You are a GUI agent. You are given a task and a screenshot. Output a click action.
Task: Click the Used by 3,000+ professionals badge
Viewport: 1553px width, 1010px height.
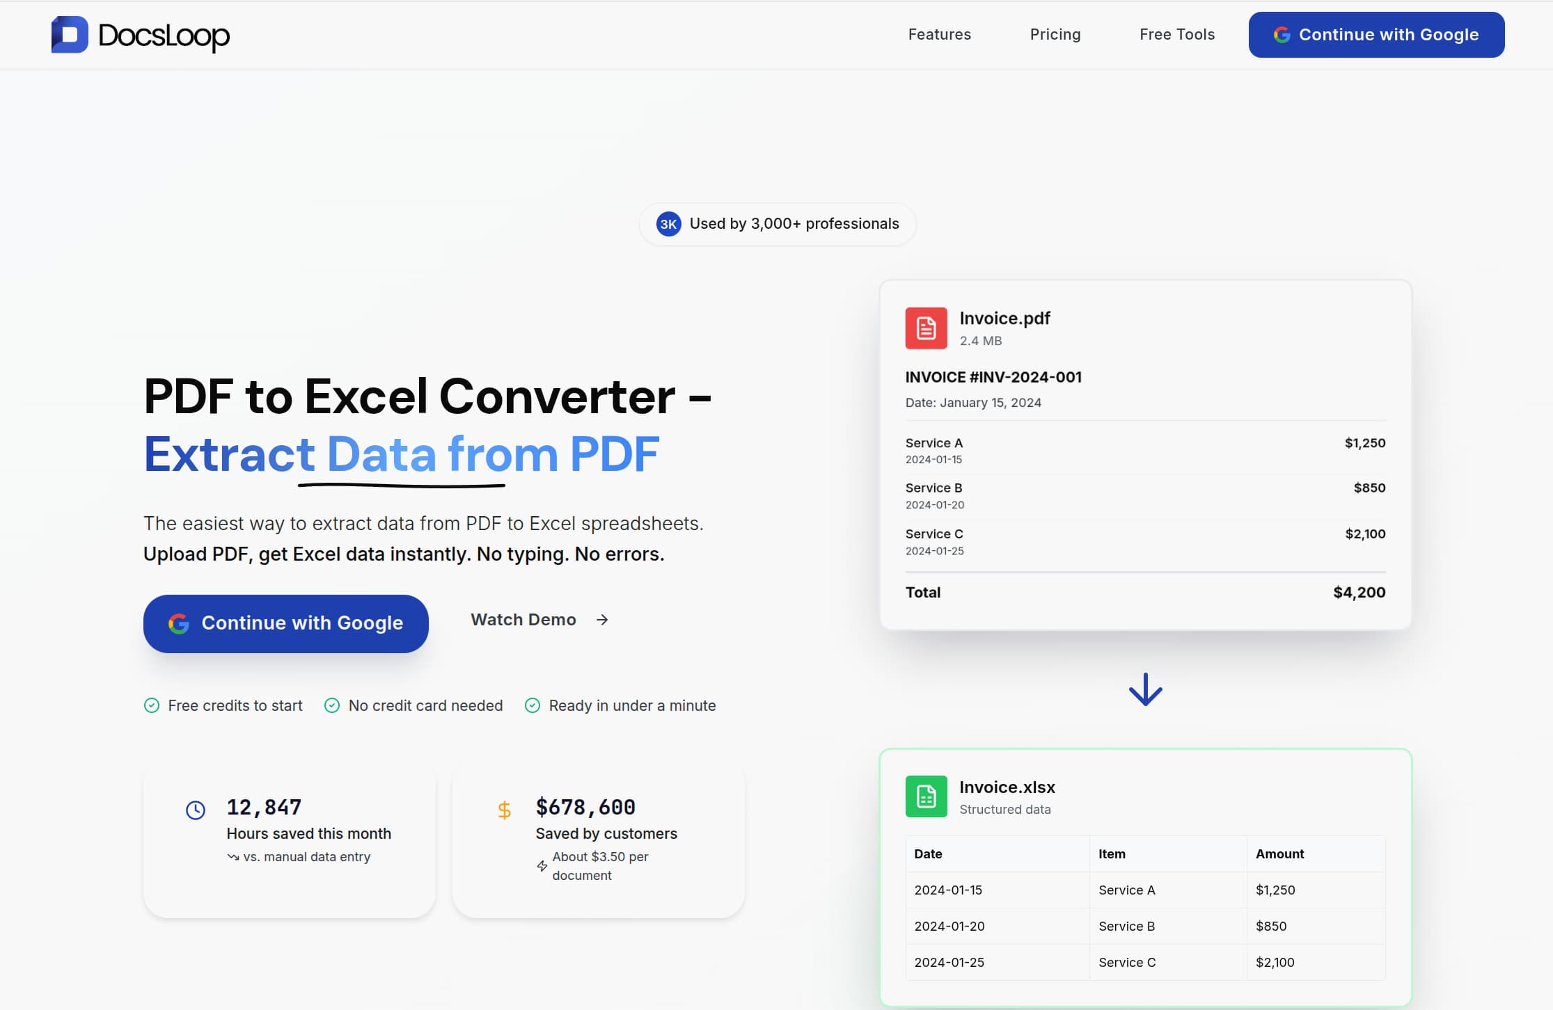click(x=777, y=224)
